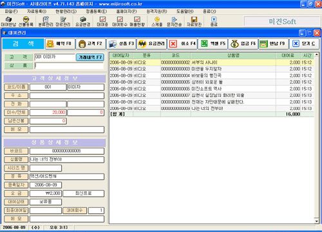Screen dimensions: 322x232
Task: Click the 등록일자 field showing 2006-08-09
Action: click(46, 185)
